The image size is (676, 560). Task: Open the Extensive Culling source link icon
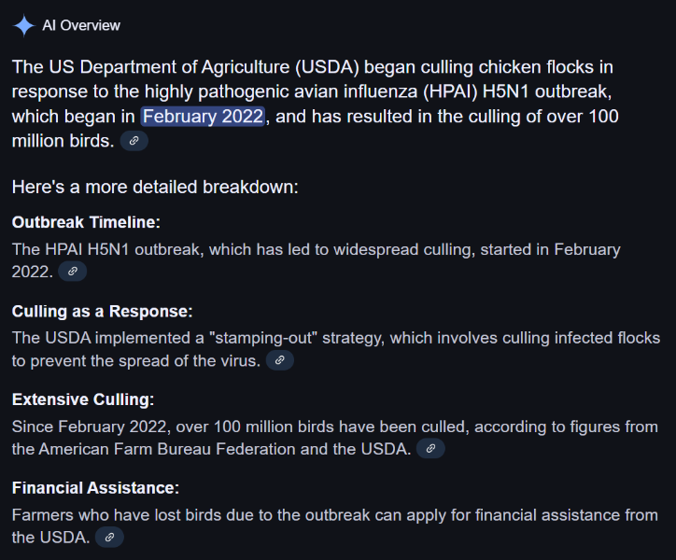430,448
